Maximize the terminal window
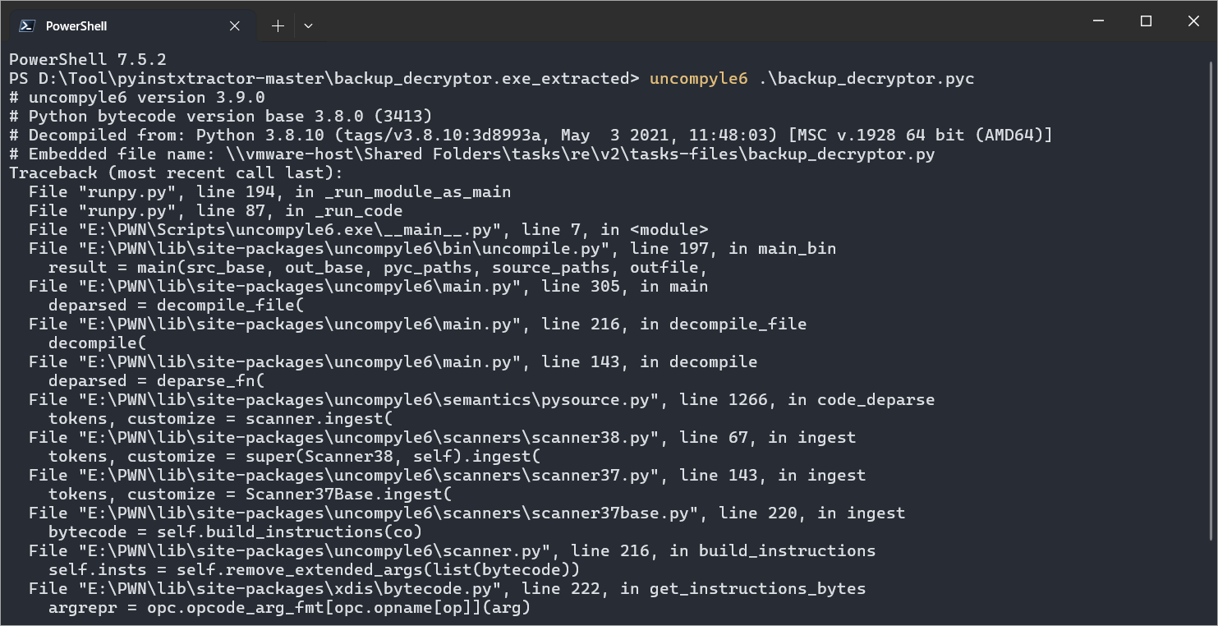The width and height of the screenshot is (1218, 626). click(1146, 21)
